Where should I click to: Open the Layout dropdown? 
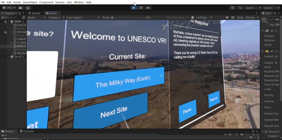click(x=271, y=8)
